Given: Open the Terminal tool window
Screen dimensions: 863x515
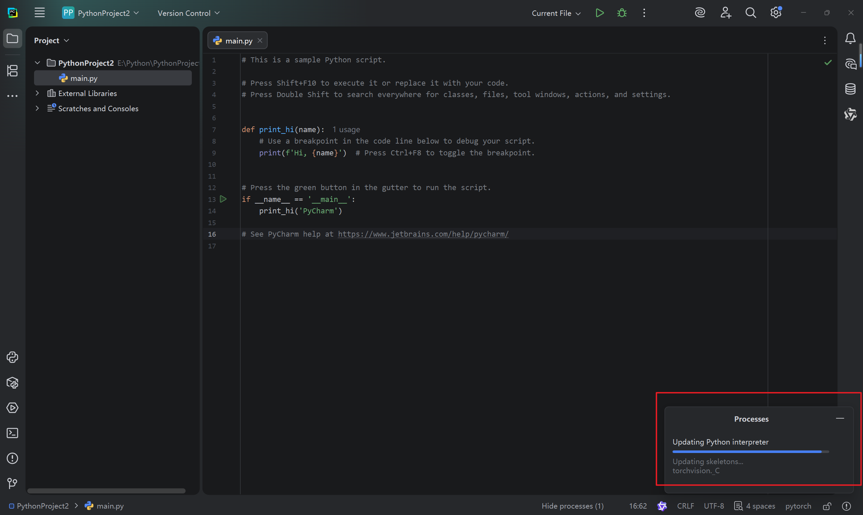Looking at the screenshot, I should click(x=12, y=433).
